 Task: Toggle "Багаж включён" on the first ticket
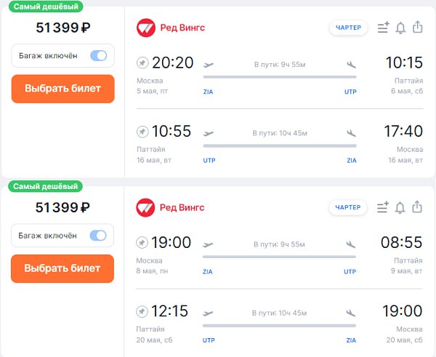click(x=98, y=56)
